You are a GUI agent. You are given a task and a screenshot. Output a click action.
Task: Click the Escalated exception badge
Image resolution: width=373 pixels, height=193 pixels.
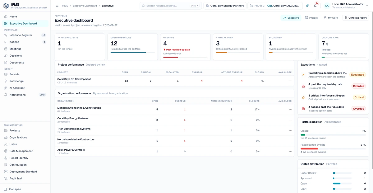click(357, 75)
